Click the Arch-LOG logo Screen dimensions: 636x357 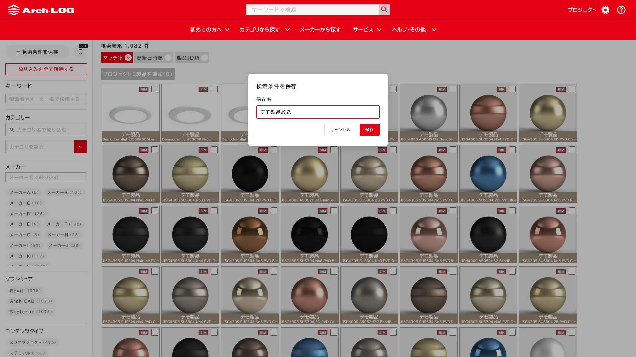coord(41,10)
